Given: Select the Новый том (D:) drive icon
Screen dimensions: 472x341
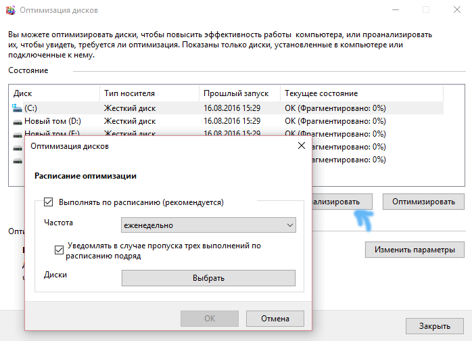Looking at the screenshot, I should (18, 121).
